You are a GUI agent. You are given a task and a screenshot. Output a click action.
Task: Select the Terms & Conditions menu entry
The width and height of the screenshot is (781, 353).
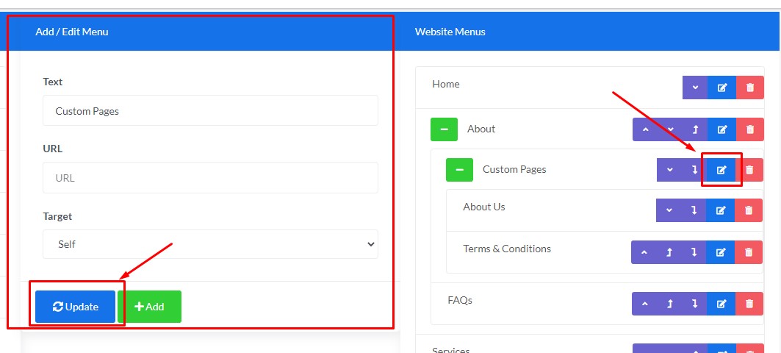click(507, 249)
